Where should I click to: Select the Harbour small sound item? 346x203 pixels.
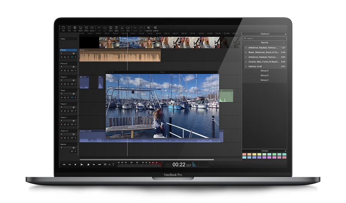(256, 66)
